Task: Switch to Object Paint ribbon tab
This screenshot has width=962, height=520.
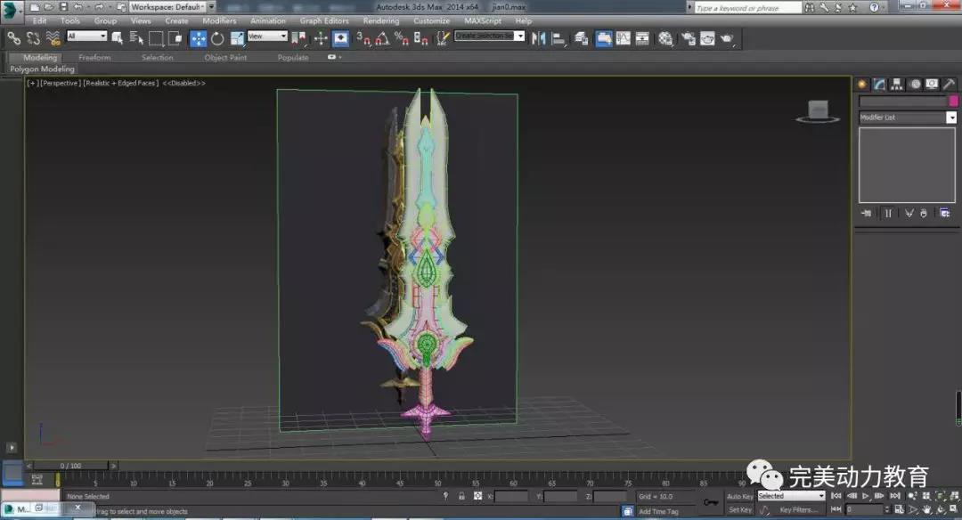Action: [225, 57]
